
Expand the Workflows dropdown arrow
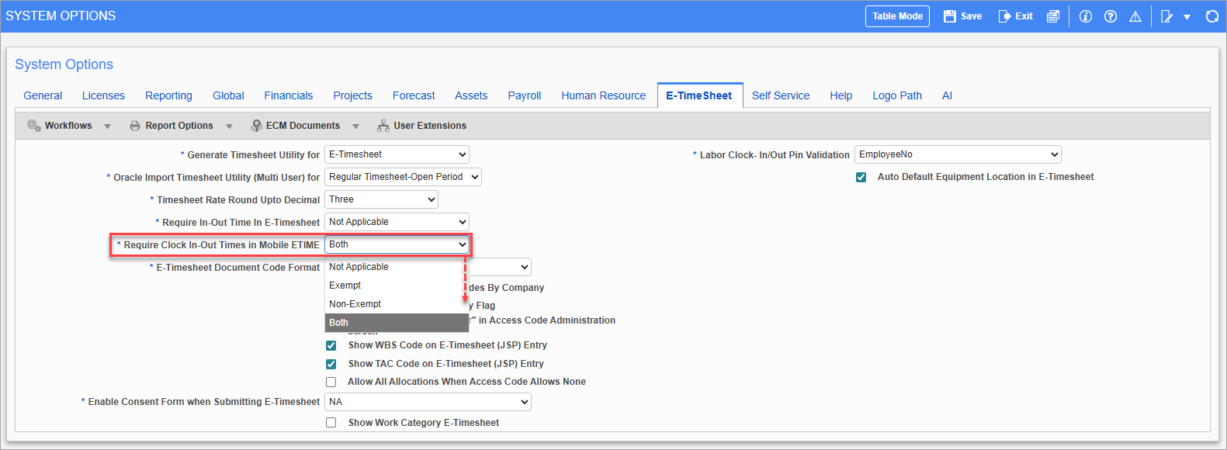click(107, 126)
